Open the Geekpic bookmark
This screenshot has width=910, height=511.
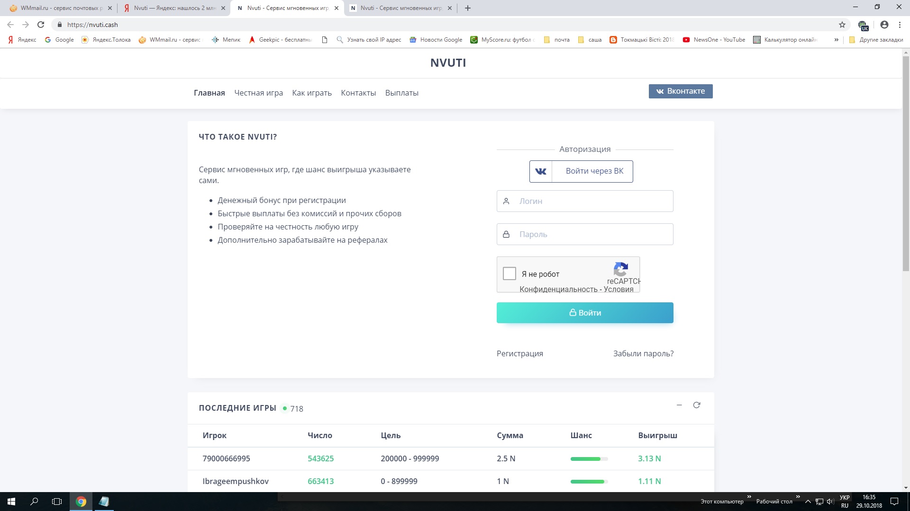click(280, 40)
